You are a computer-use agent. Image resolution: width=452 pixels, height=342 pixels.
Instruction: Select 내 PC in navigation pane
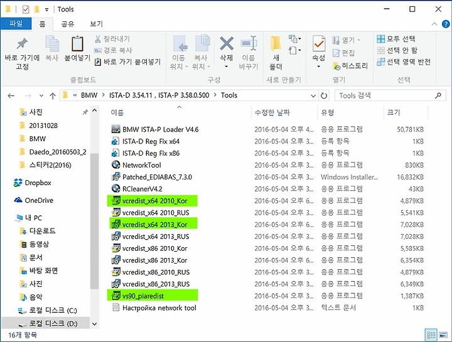[x=29, y=218]
